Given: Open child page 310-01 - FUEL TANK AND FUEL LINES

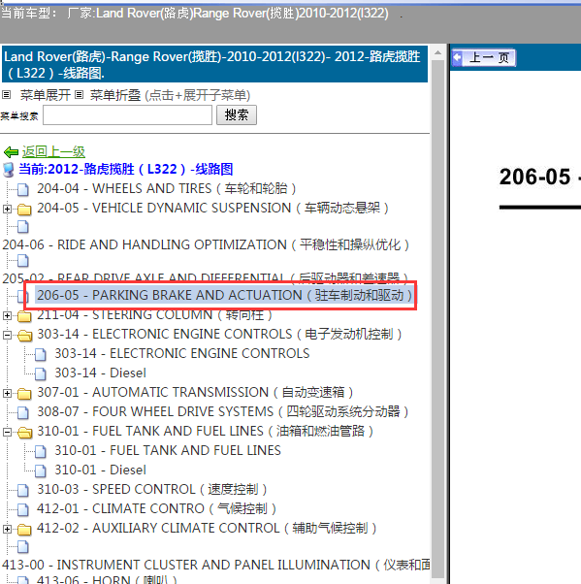Looking at the screenshot, I should point(168,450).
